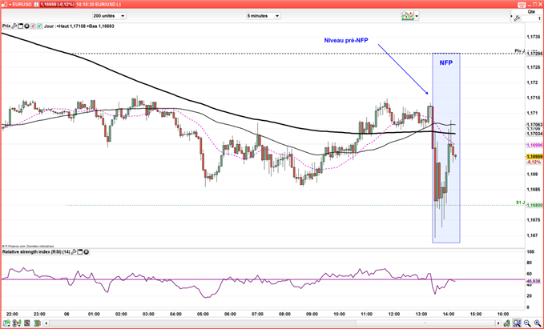This screenshot has width=544, height=329.
Task: Click the 09:00 time axis label
Action: tap(312, 314)
